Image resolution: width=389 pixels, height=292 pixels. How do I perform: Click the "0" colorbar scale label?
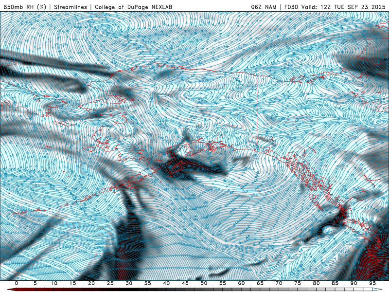coord(17,283)
